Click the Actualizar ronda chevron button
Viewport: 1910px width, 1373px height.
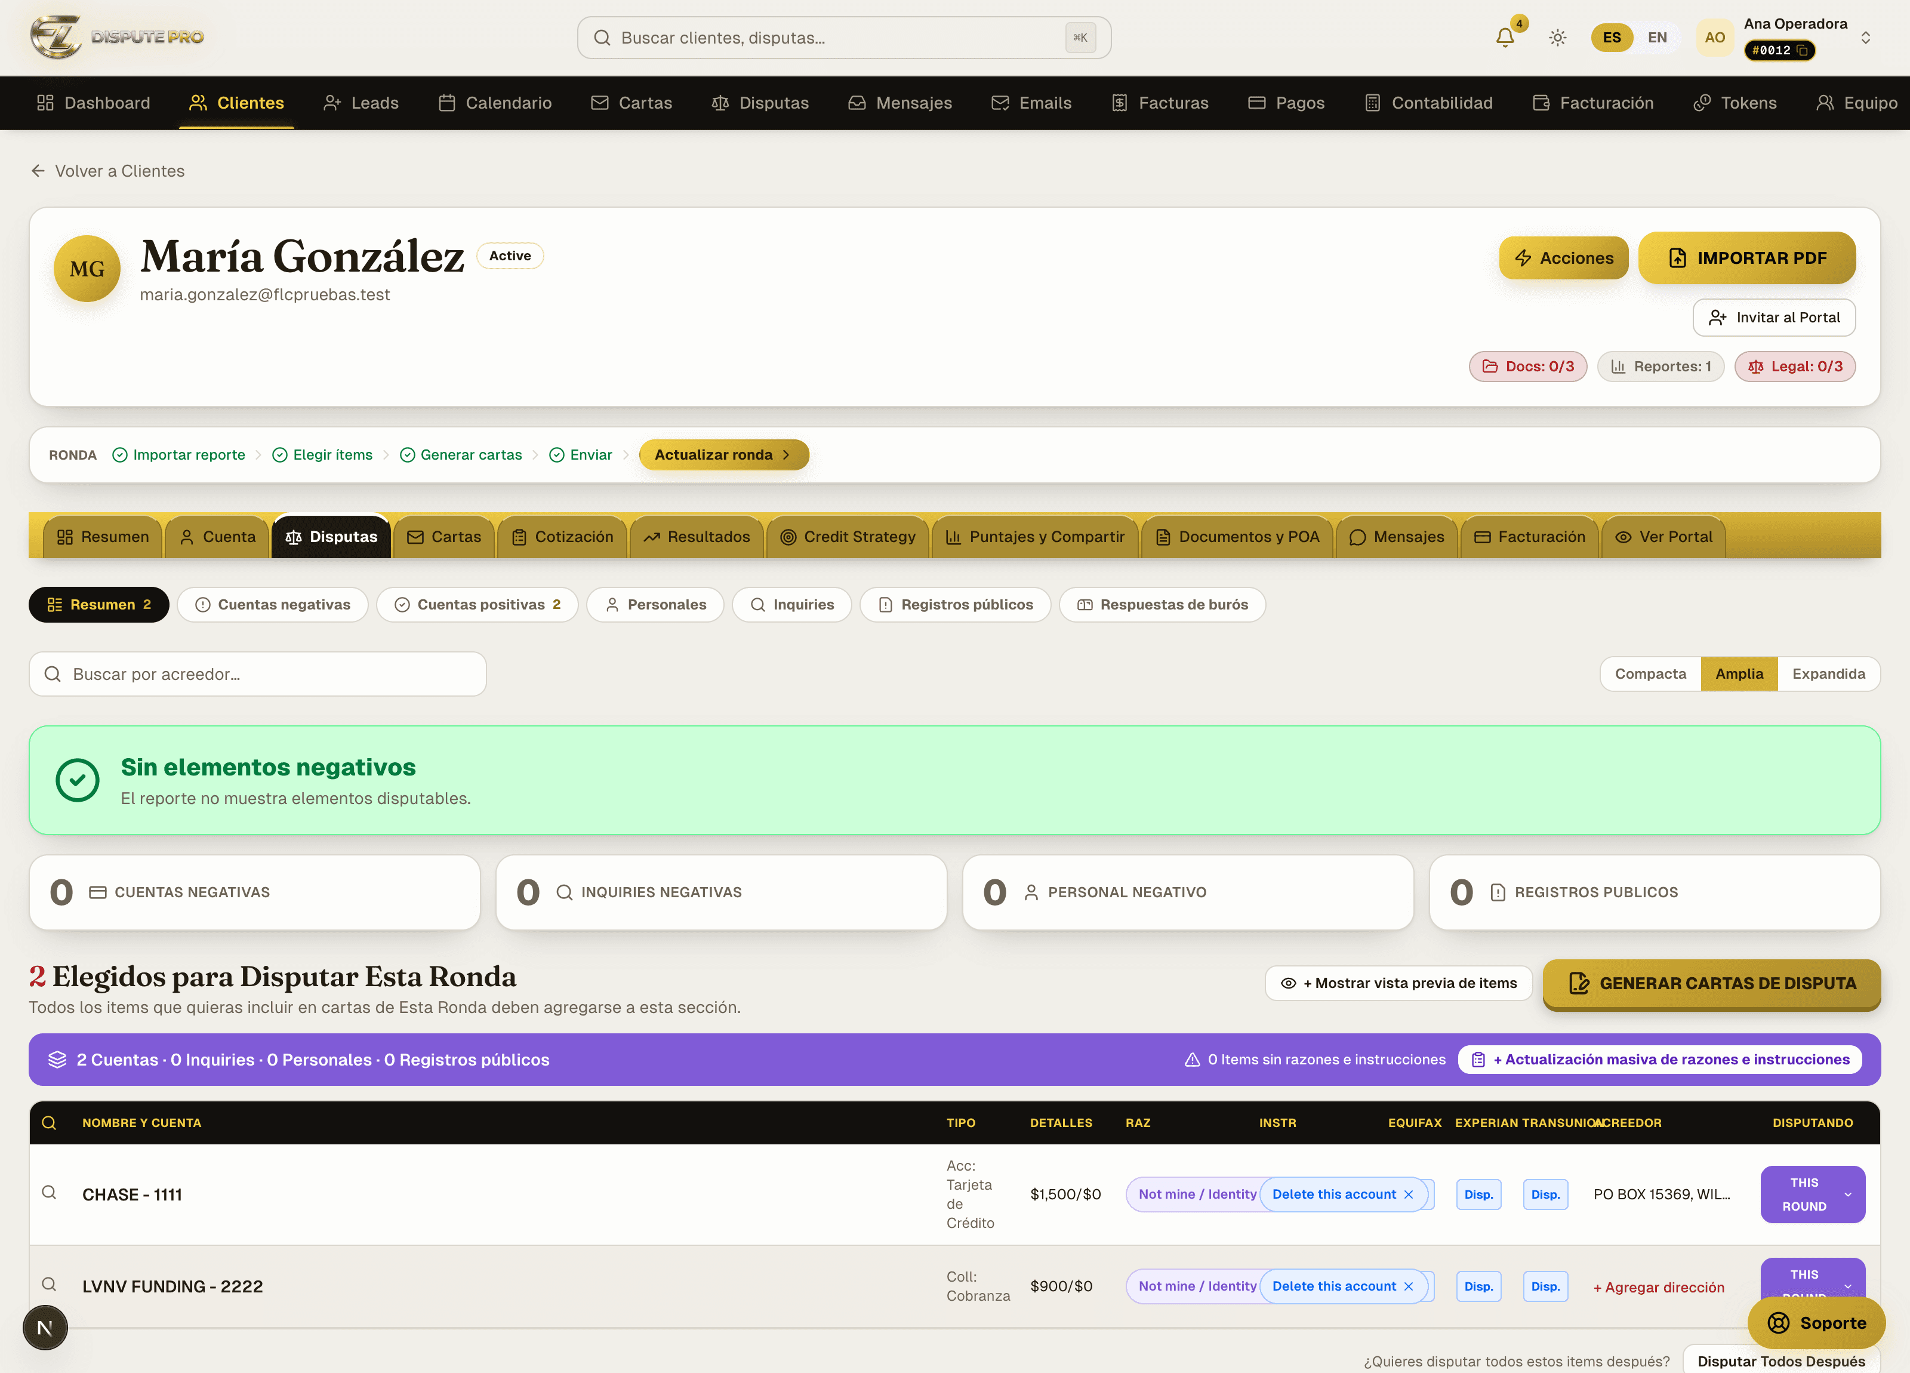(x=724, y=455)
